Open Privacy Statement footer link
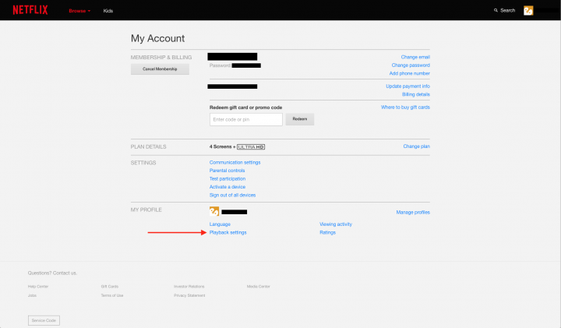Image resolution: width=561 pixels, height=328 pixels. [189, 295]
